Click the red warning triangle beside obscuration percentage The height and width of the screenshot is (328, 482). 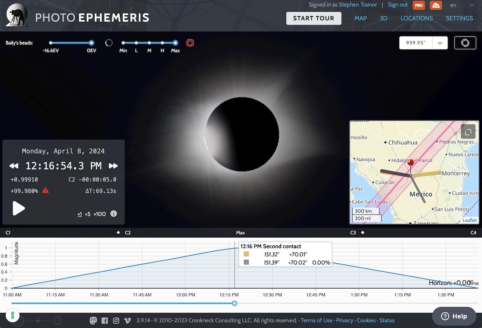pos(45,191)
